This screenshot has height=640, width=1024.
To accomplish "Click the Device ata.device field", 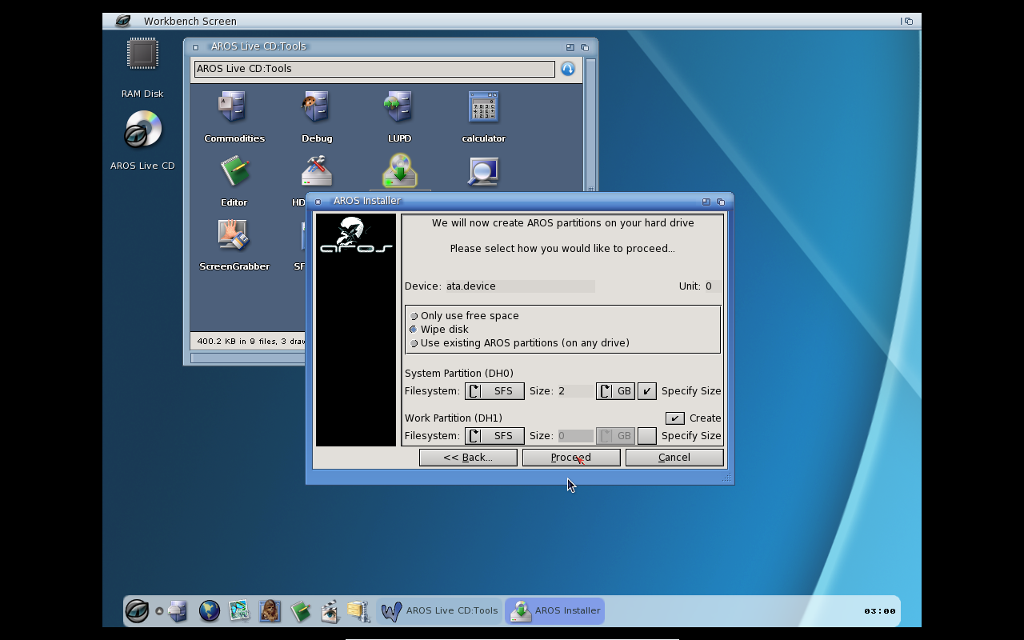I will click(519, 286).
